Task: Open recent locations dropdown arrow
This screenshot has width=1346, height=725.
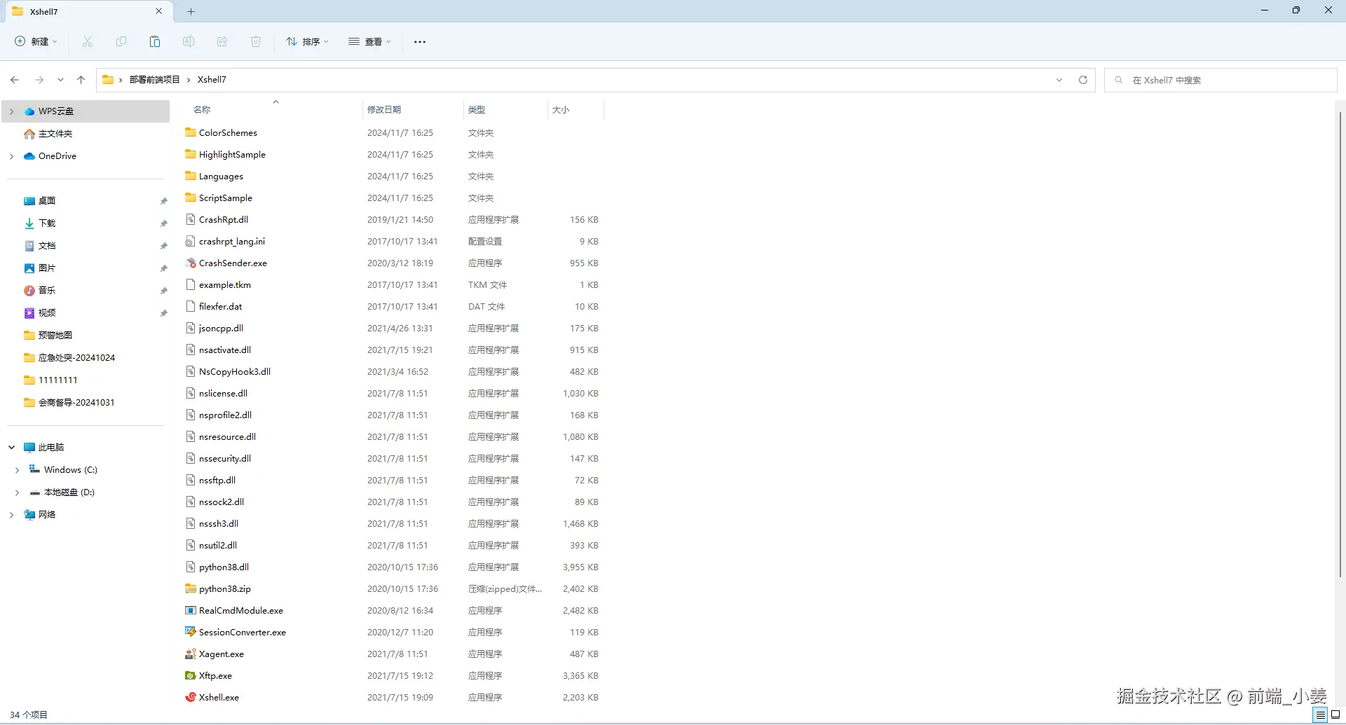Action: [61, 80]
